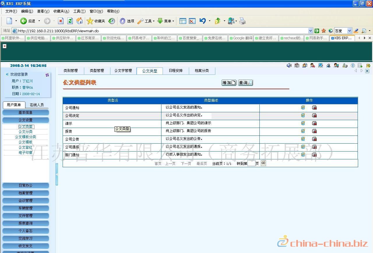The width and height of the screenshot is (373, 253).
Task: Switch to the 在线人员 tab
Action: coord(37,105)
